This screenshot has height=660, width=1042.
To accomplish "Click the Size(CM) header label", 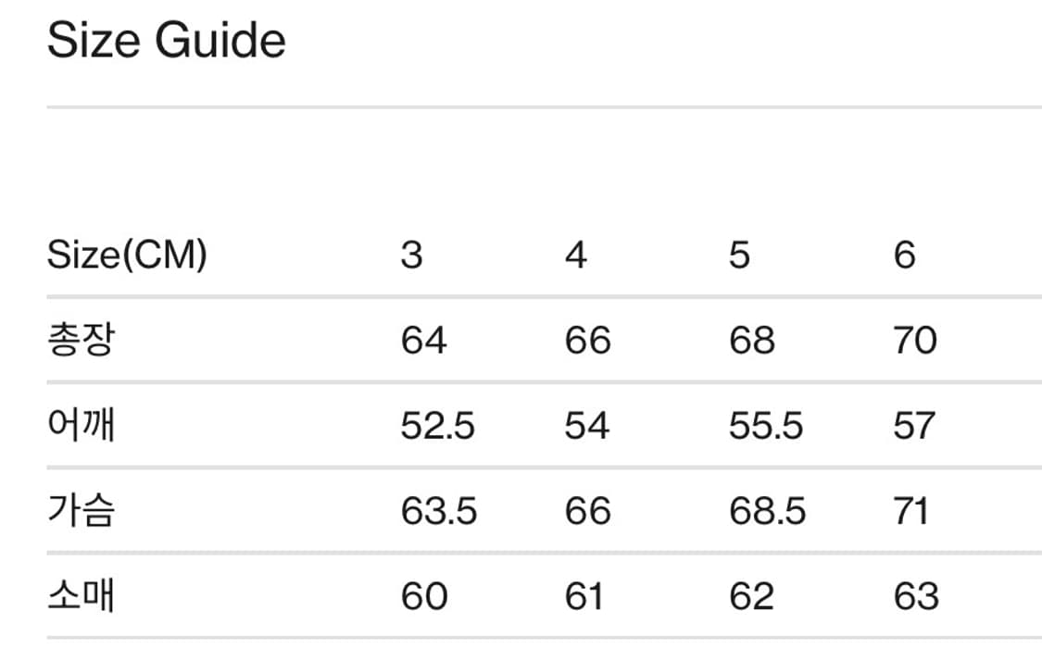I will point(127,255).
